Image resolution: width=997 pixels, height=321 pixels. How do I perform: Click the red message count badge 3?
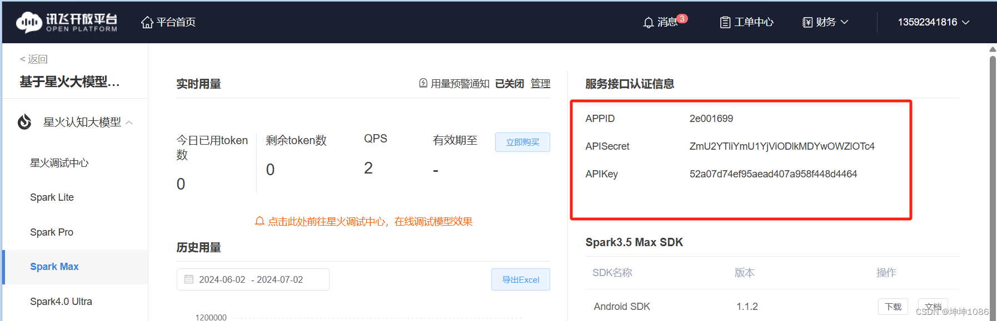[682, 19]
